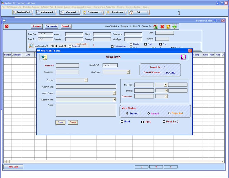
Task: Click the notebook icon right of Visa Info
Action: pos(183,57)
